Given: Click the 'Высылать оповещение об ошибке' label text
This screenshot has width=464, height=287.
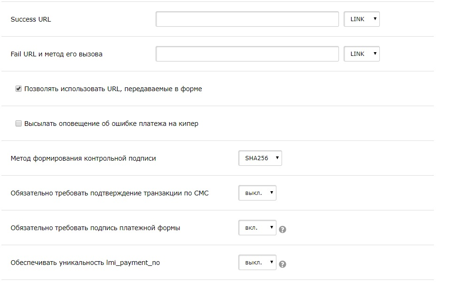Looking at the screenshot, I should [x=111, y=124].
